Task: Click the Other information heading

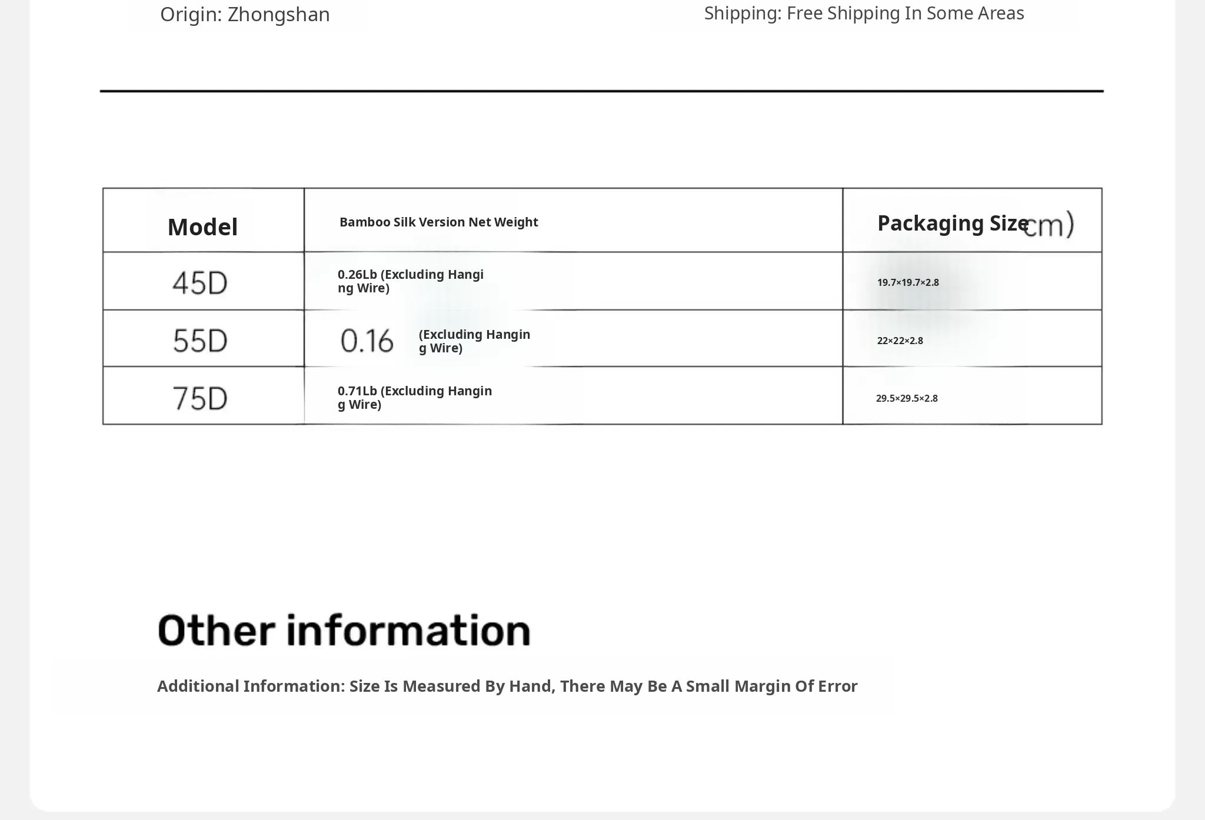Action: click(344, 630)
